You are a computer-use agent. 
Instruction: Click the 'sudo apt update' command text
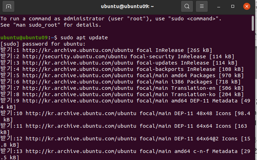pyautogui.click(x=84, y=38)
